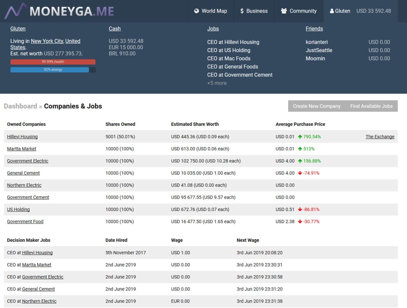Viewport: 407px width, 308px height.
Task: Open General Cement in Owned Companies
Action: [23, 173]
